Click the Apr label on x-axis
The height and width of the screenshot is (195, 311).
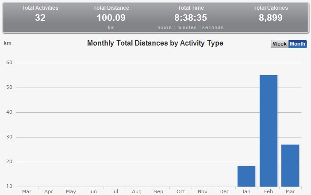[49, 192]
